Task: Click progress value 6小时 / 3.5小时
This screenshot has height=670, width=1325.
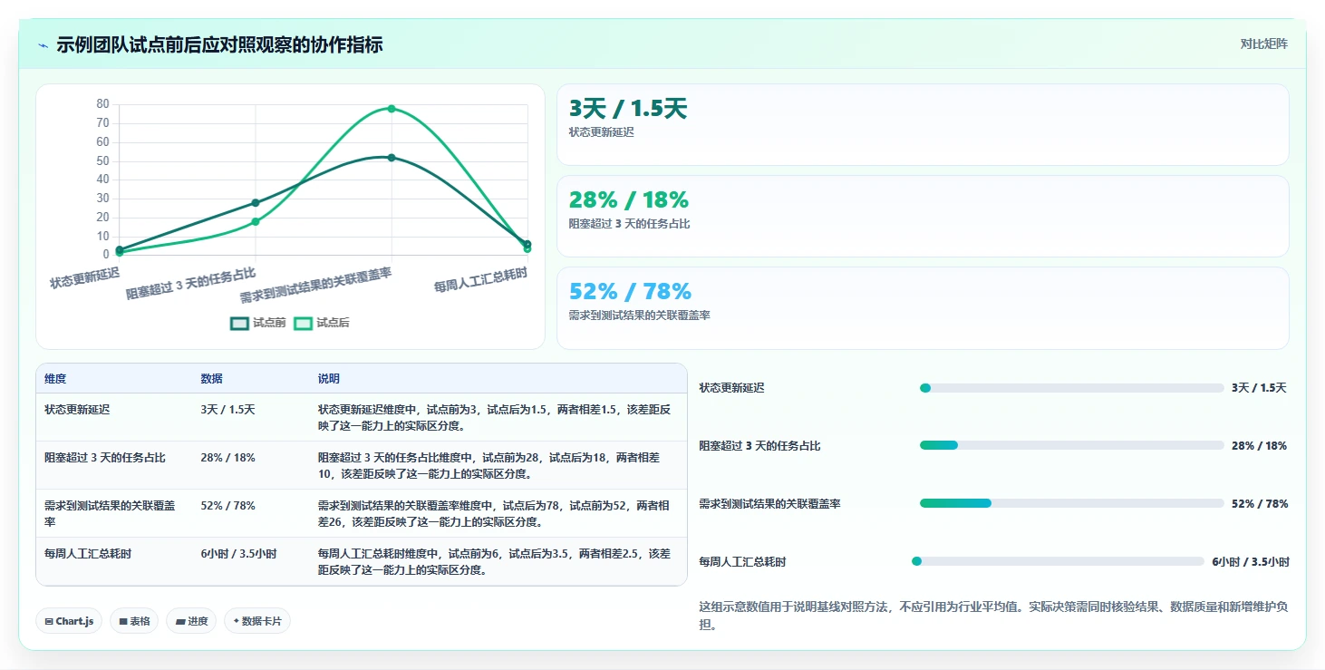Action: (x=1251, y=561)
